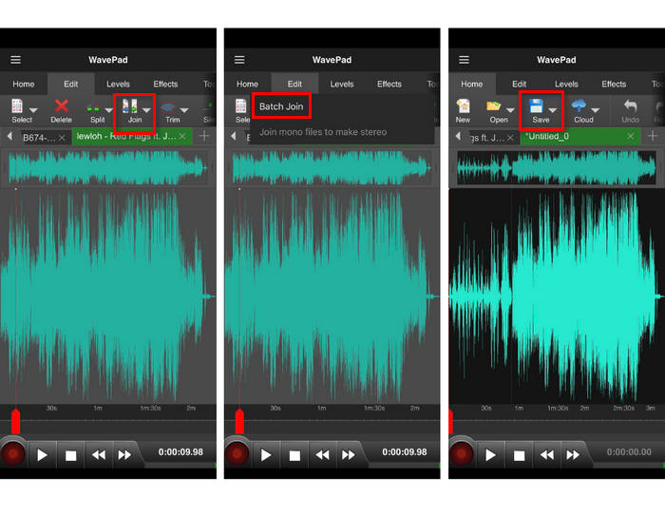Click red playhead marker in left screenshot
This screenshot has width=665, height=517.
pos(16,421)
